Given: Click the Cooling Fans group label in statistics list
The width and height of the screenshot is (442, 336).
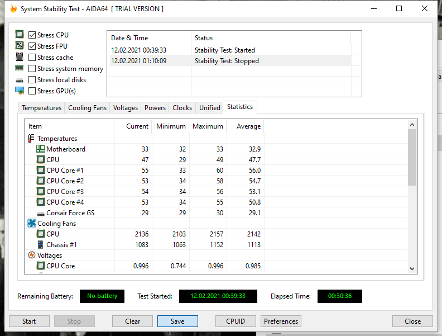Looking at the screenshot, I should (x=57, y=224).
